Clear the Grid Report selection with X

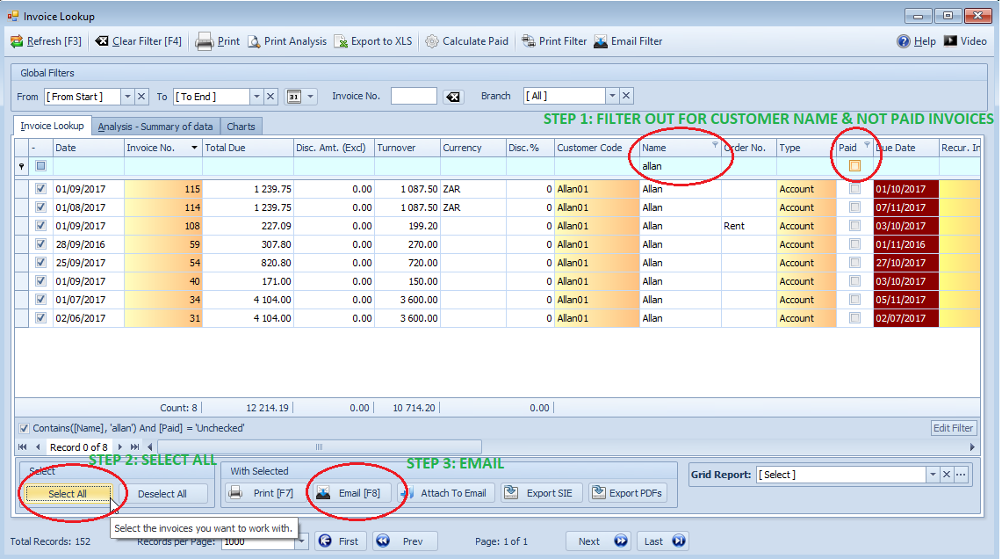(x=947, y=475)
